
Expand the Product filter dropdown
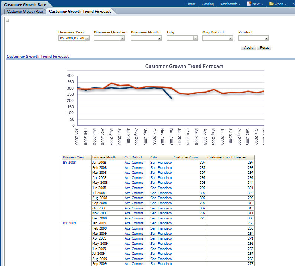[x=266, y=38]
